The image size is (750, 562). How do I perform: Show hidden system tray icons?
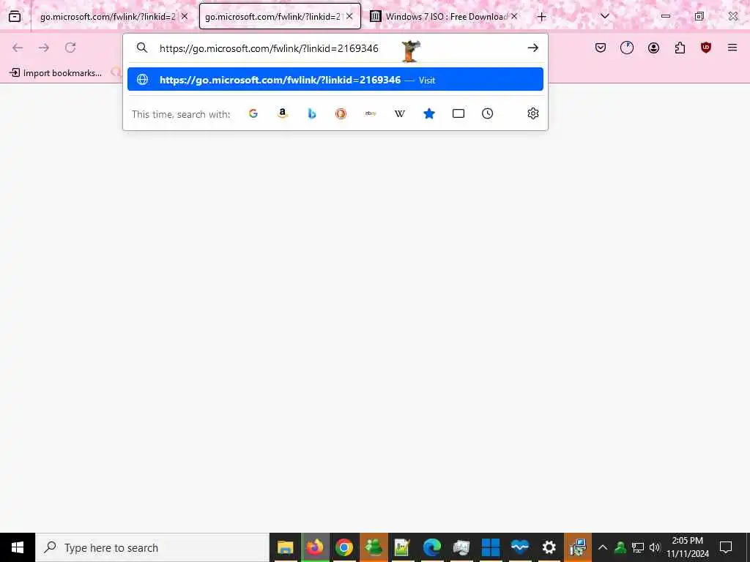pyautogui.click(x=603, y=547)
